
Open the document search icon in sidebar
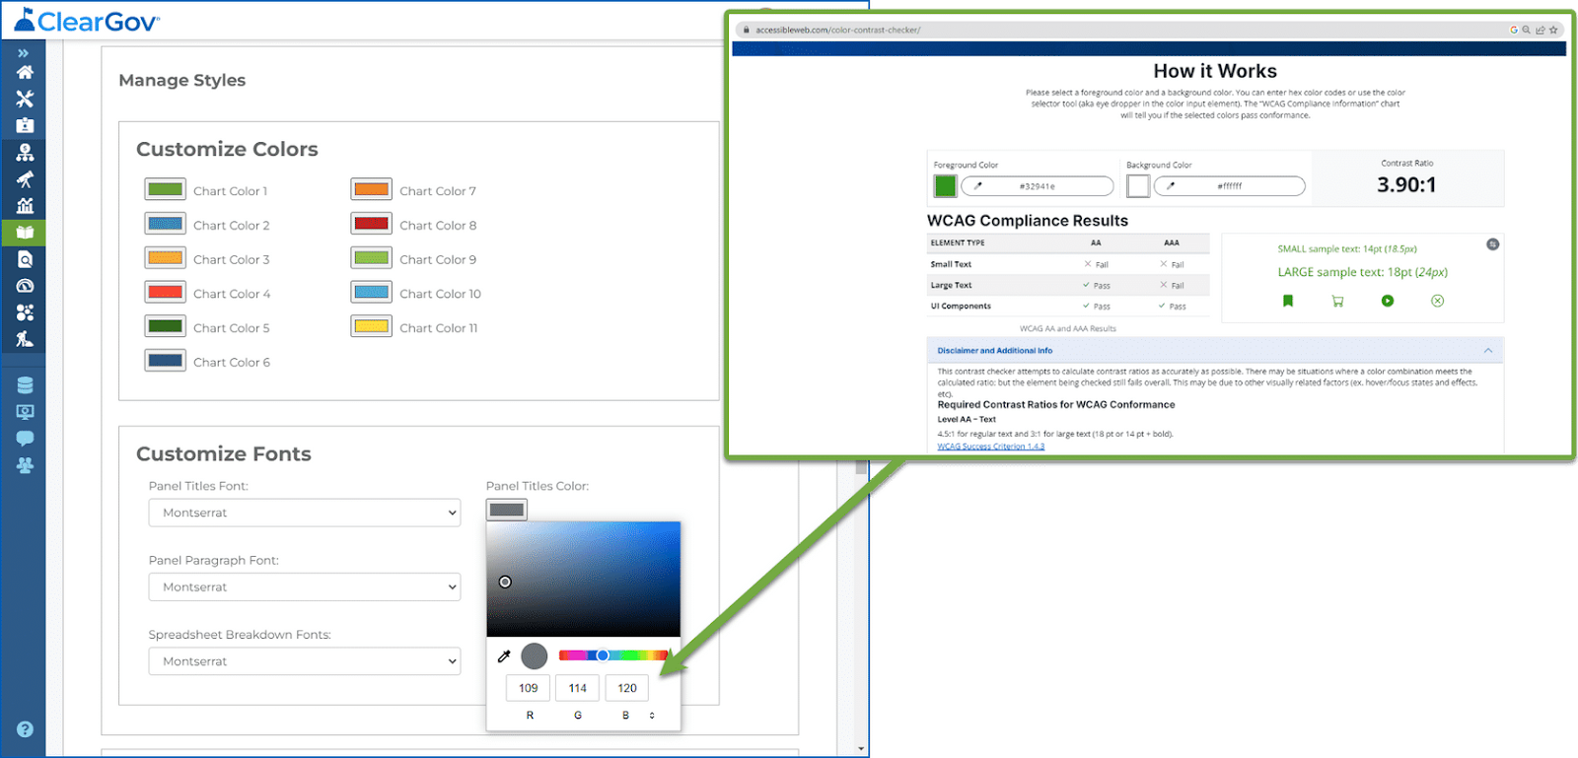click(x=25, y=259)
